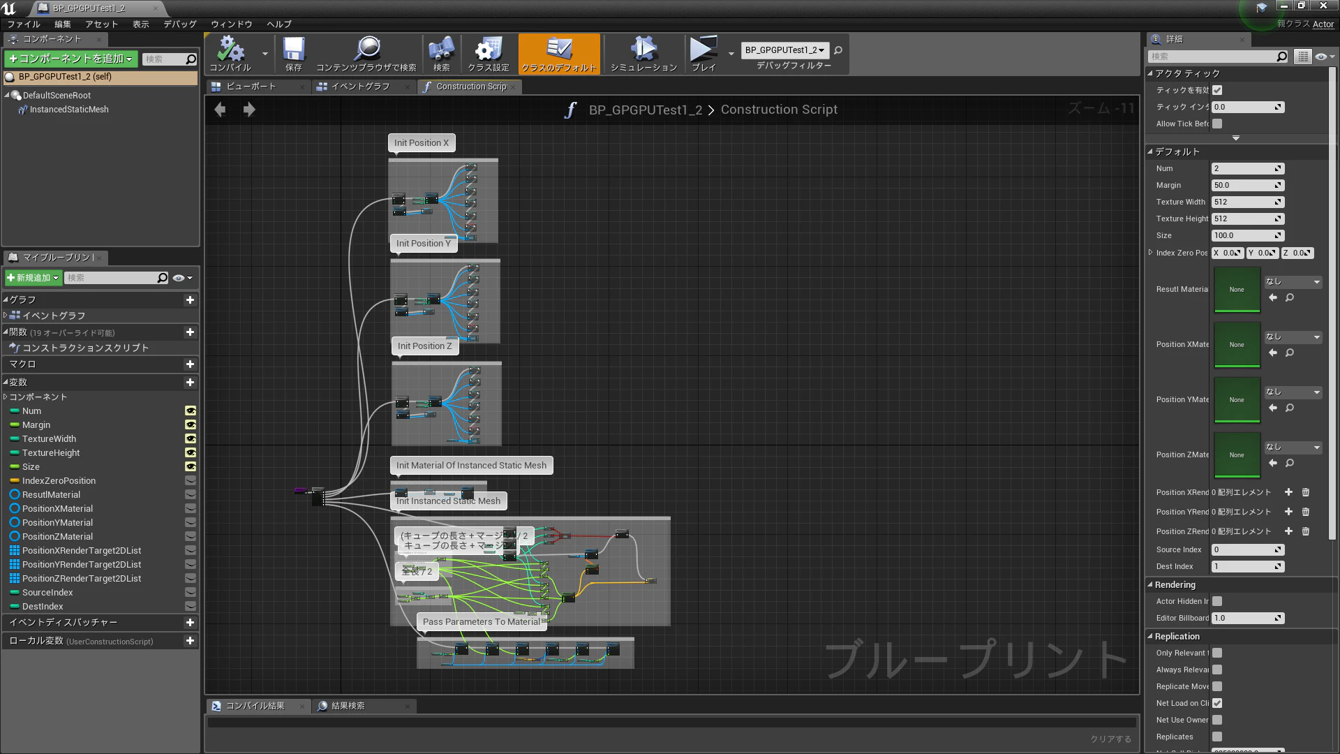The image size is (1340, 754).
Task: Click the Save toolbar icon
Action: pyautogui.click(x=294, y=54)
